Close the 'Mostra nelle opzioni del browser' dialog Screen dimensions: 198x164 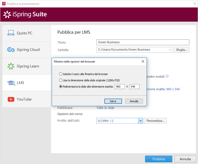point(143,61)
